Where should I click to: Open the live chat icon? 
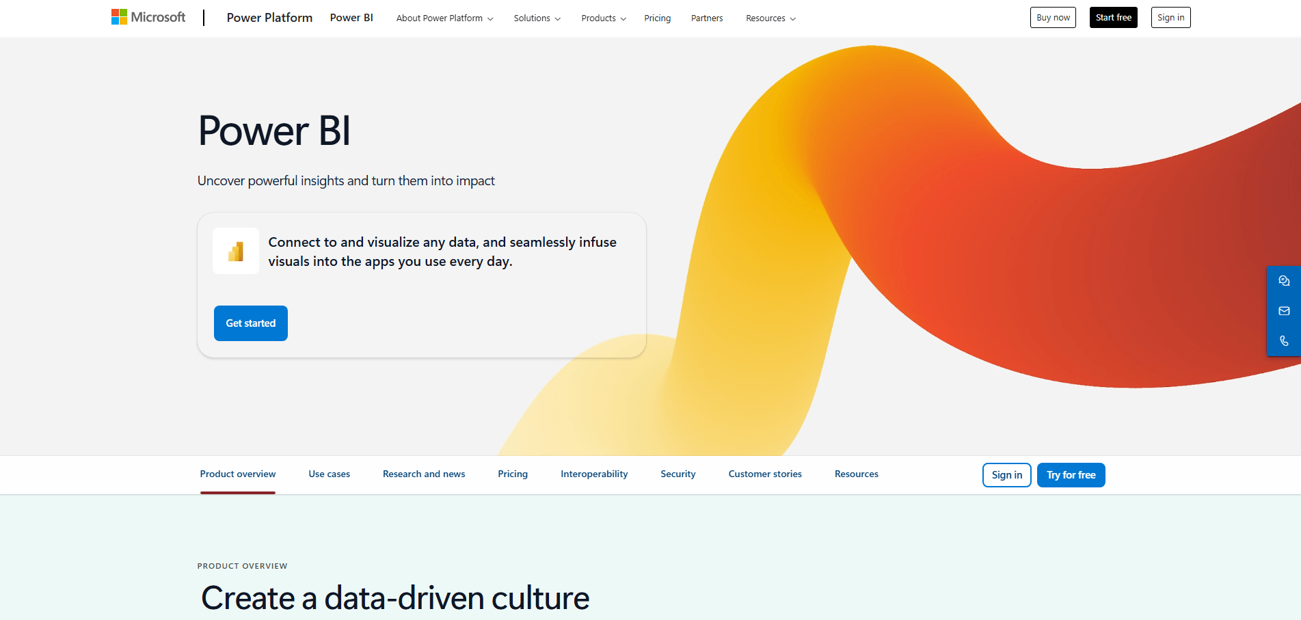(1284, 280)
